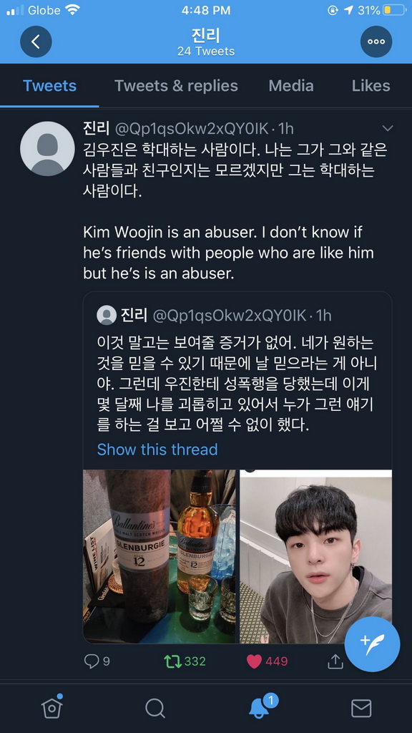Open the Search tab in bottom bar

pyautogui.click(x=155, y=708)
